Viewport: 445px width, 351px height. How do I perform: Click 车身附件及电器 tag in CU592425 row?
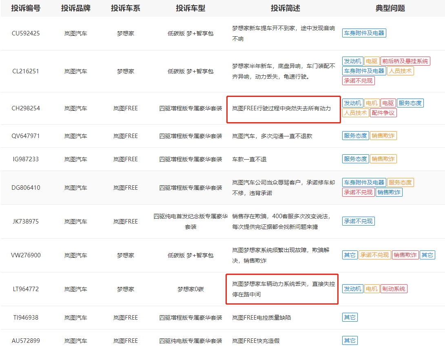pos(364,33)
